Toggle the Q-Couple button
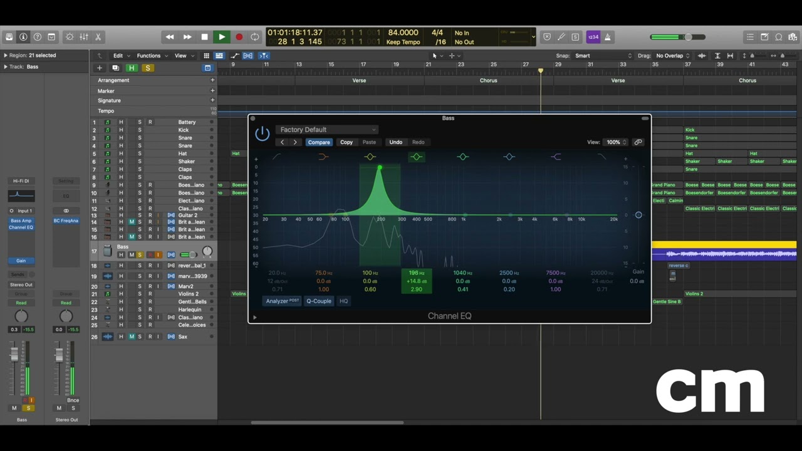The width and height of the screenshot is (802, 451). (x=318, y=301)
